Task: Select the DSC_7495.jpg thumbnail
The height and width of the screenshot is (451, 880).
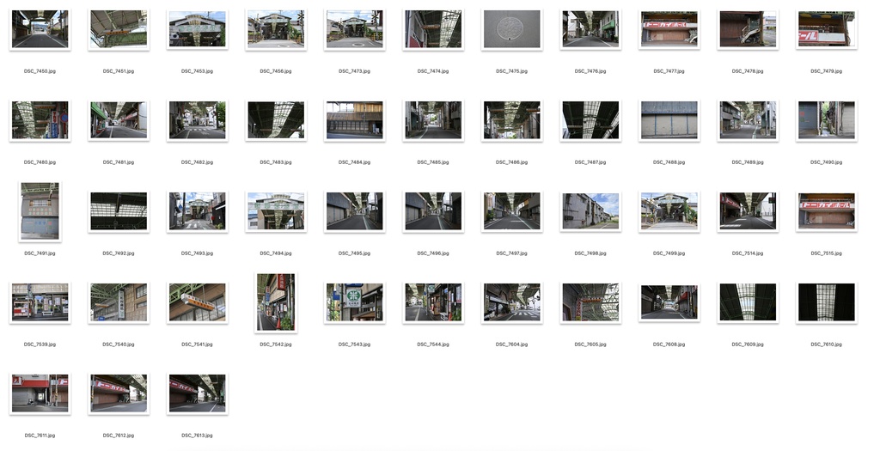Action: [x=354, y=211]
